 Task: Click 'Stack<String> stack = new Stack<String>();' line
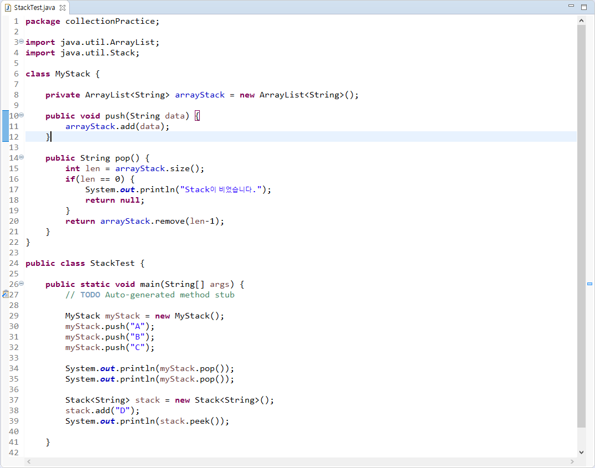click(x=169, y=400)
